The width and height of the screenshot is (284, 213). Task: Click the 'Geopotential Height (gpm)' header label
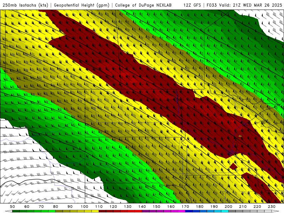[x=82, y=5]
